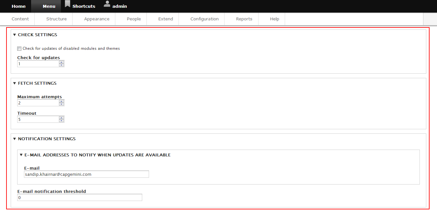Click the E-mail field label
The image size is (437, 211).
coord(32,168)
